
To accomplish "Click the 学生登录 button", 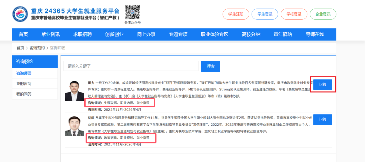I will tap(265, 14).
